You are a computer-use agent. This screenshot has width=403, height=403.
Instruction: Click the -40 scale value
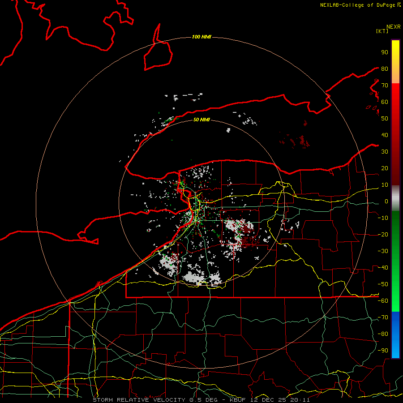pyautogui.click(x=383, y=268)
